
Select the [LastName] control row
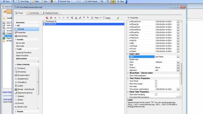coord(83,24)
